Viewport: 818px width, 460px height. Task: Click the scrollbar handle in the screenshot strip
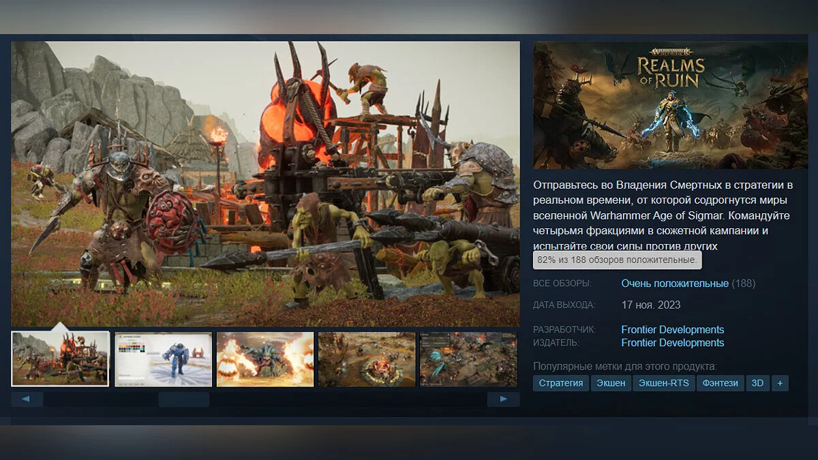(184, 399)
